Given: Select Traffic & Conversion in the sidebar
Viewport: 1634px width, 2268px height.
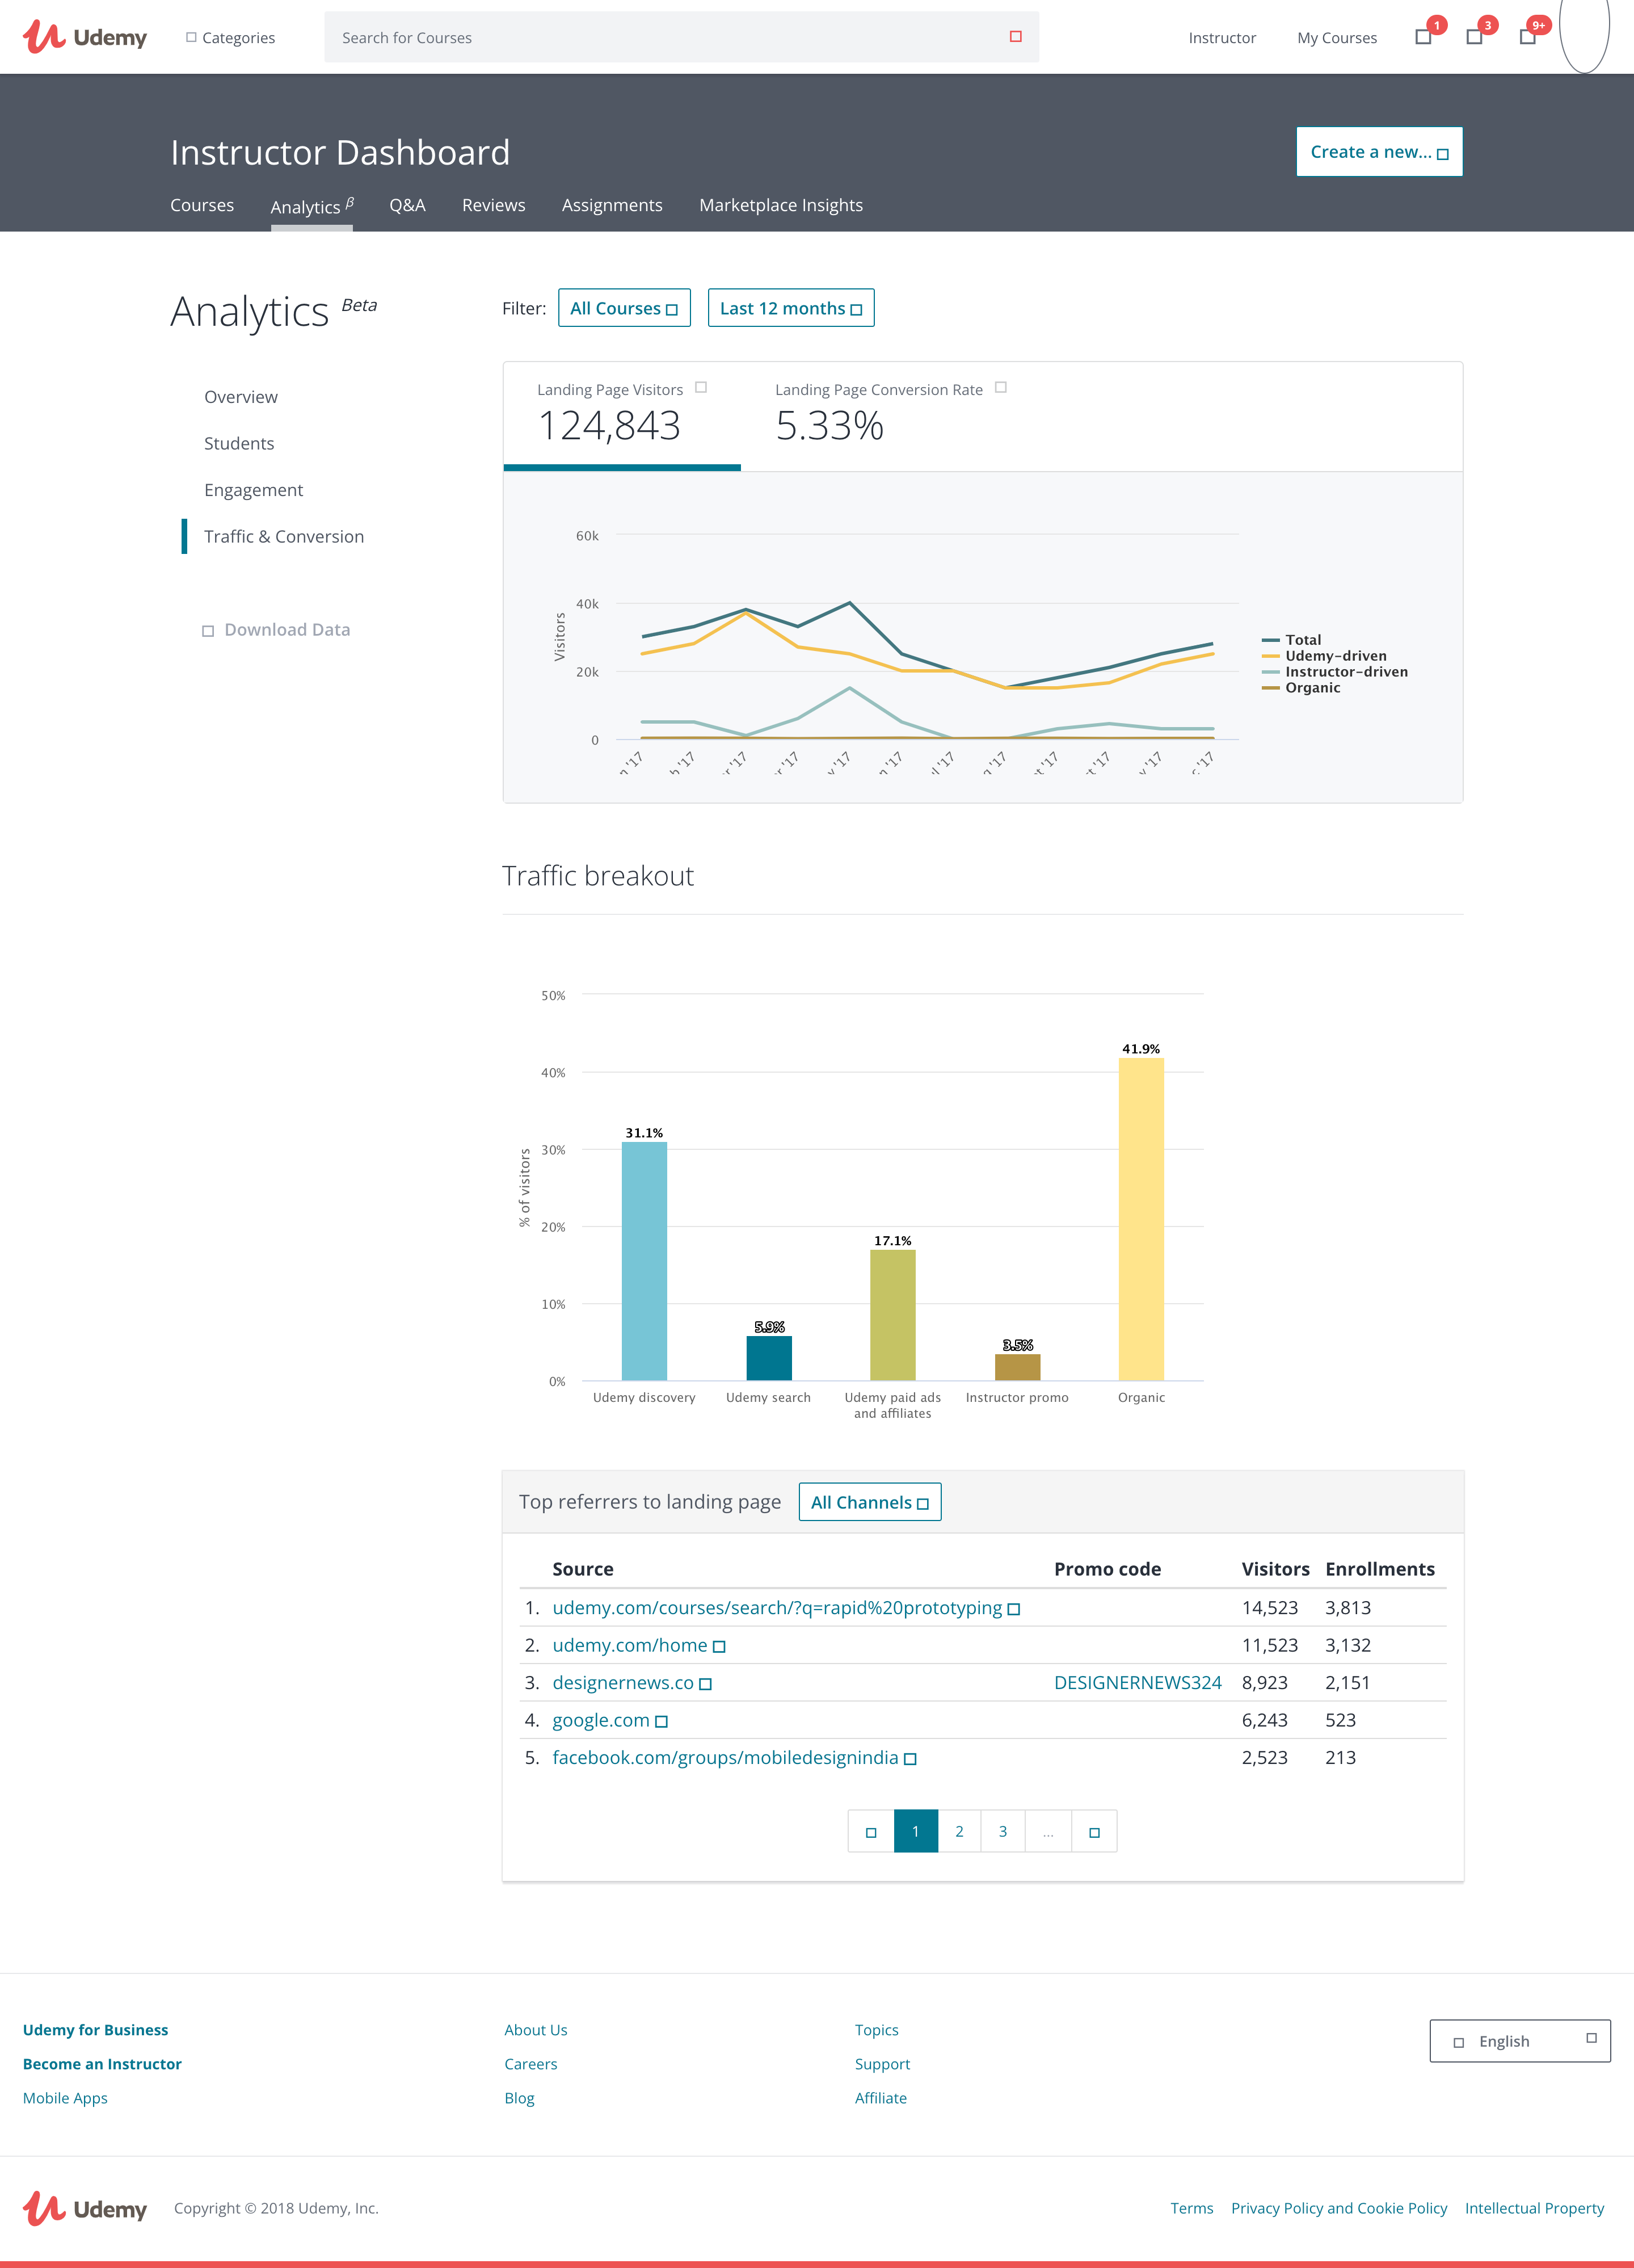Looking at the screenshot, I should pyautogui.click(x=284, y=536).
